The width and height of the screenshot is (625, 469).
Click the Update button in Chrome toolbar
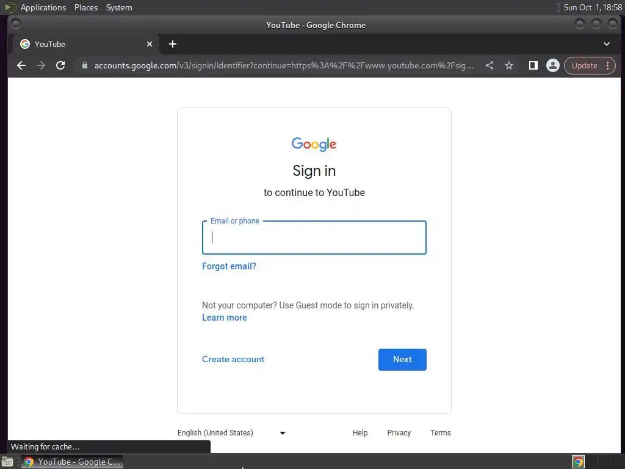coord(584,65)
